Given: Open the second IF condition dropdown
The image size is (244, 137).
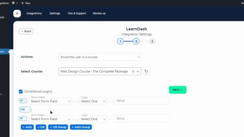Looking at the screenshot, I should pyautogui.click(x=23, y=118).
